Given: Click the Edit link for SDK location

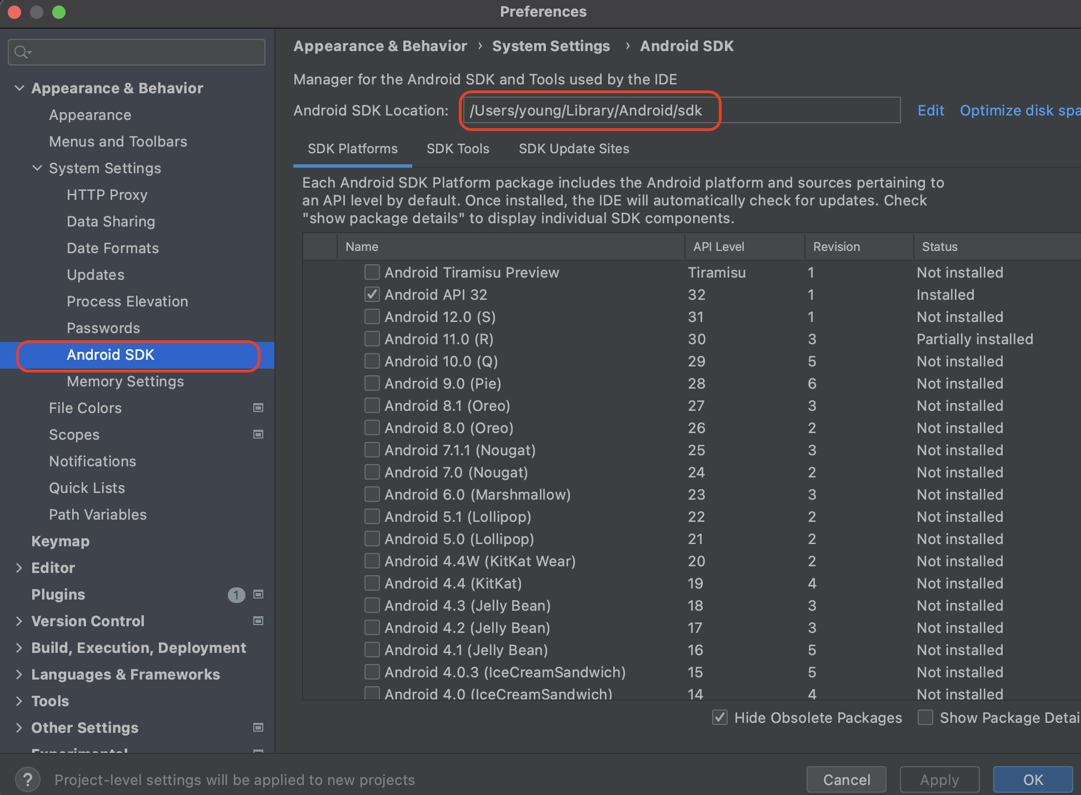Looking at the screenshot, I should point(930,110).
